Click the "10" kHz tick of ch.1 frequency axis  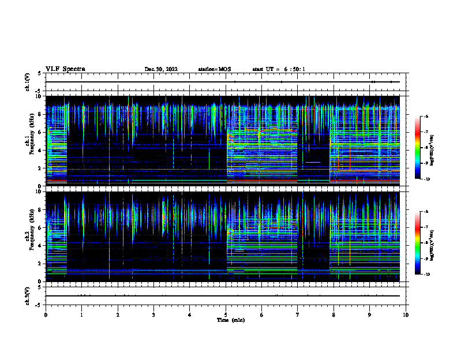(39, 96)
